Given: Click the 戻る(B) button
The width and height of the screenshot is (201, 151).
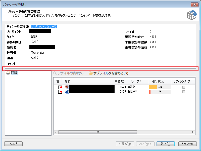Looking at the screenshot, I should tap(125, 144).
